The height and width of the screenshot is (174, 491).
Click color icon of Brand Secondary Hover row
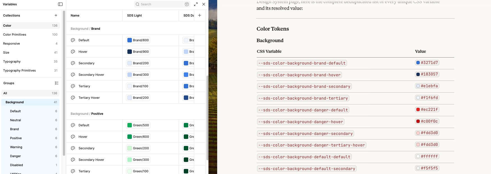click(73, 75)
